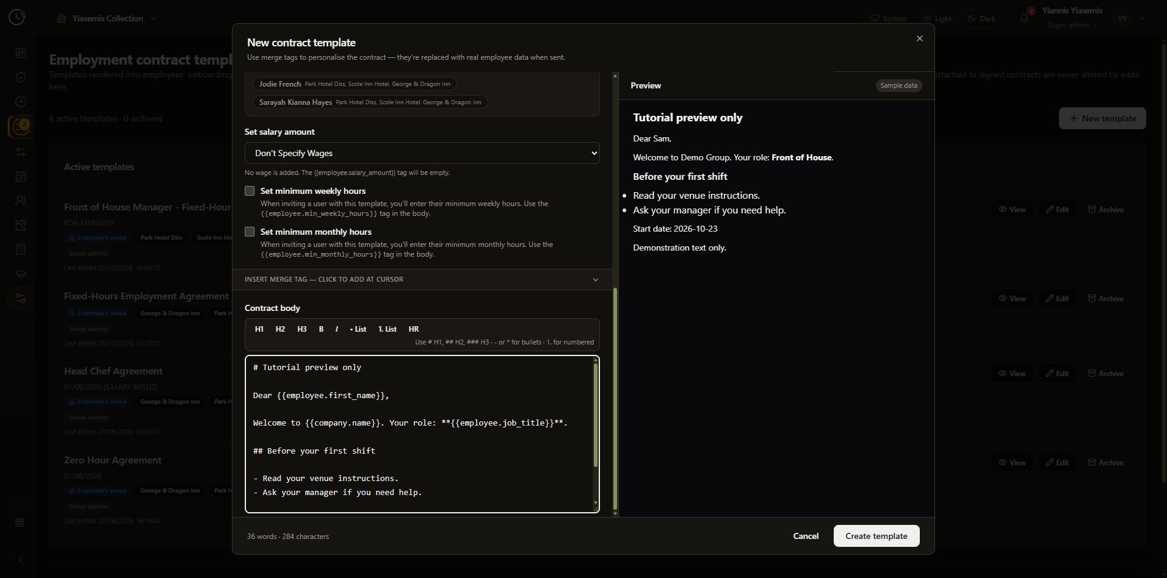Edit the Head Chef Agreement template
The height and width of the screenshot is (578, 1167).
point(1057,373)
